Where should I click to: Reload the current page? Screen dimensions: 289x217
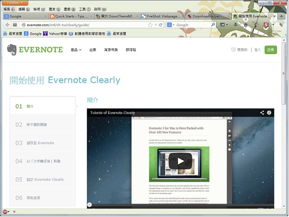pyautogui.click(x=161, y=25)
